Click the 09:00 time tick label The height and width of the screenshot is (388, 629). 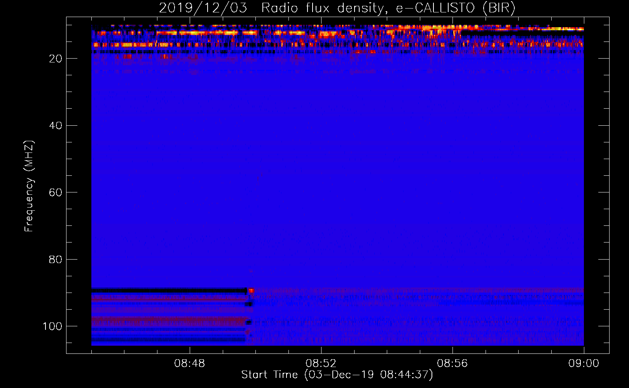(584, 364)
